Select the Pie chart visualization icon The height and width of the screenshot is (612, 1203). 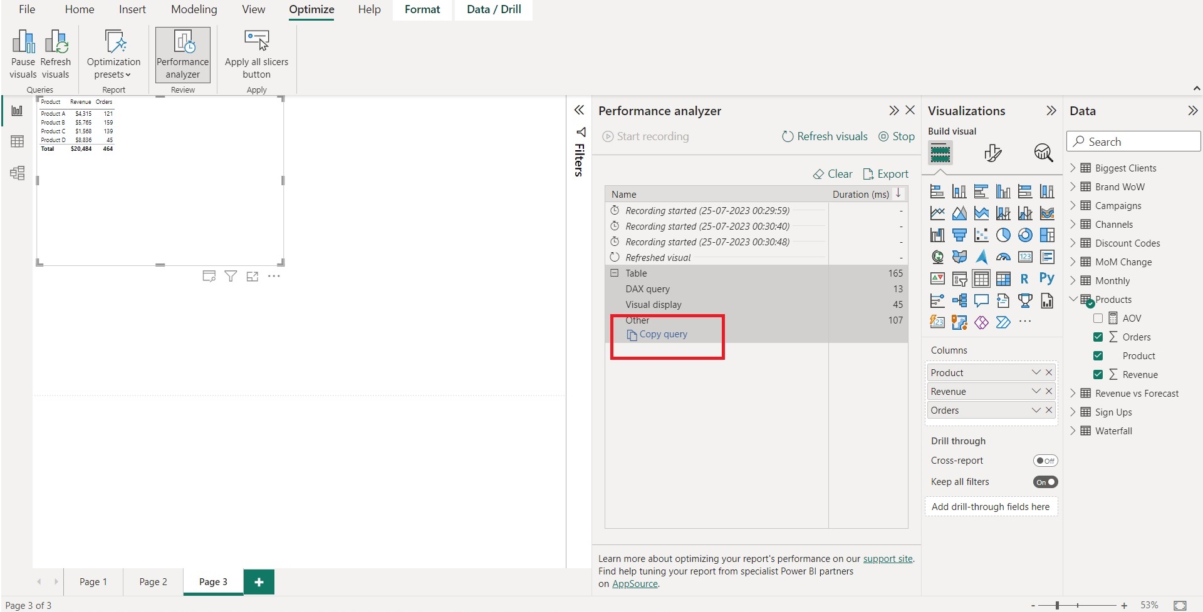1003,235
